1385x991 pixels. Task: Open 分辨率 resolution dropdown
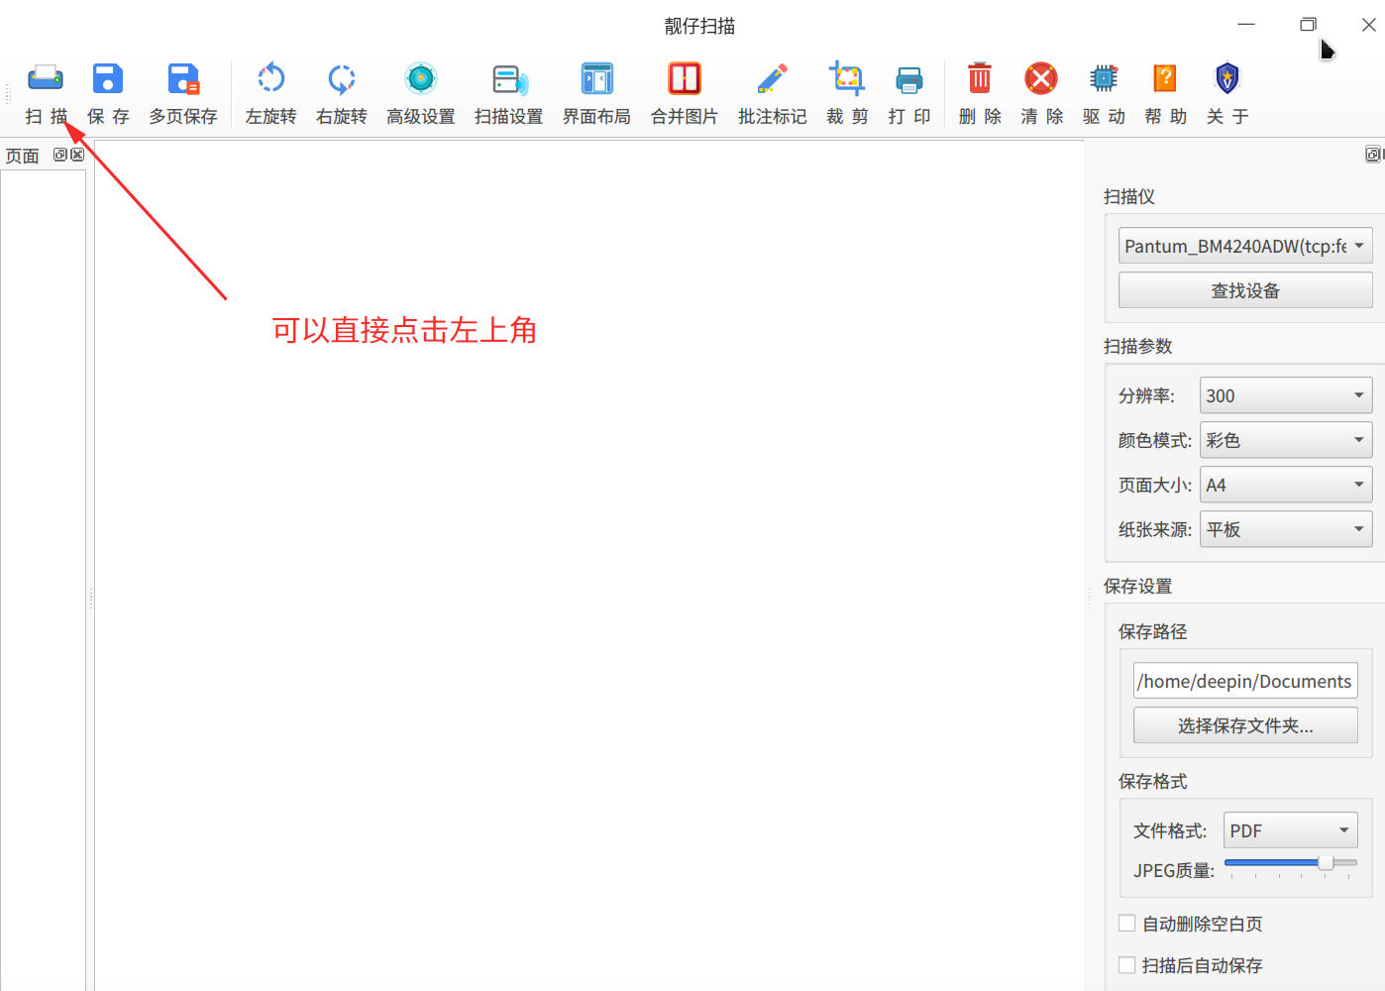1286,395
